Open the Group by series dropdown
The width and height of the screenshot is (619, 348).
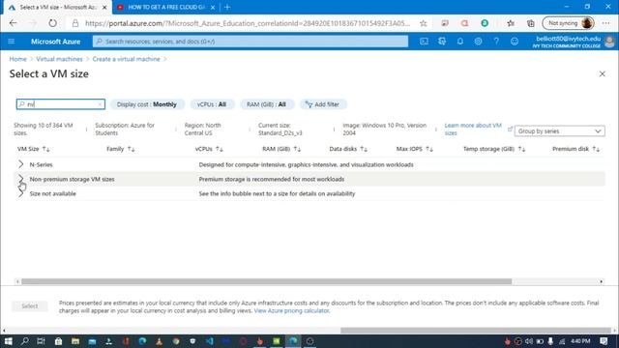pos(559,131)
